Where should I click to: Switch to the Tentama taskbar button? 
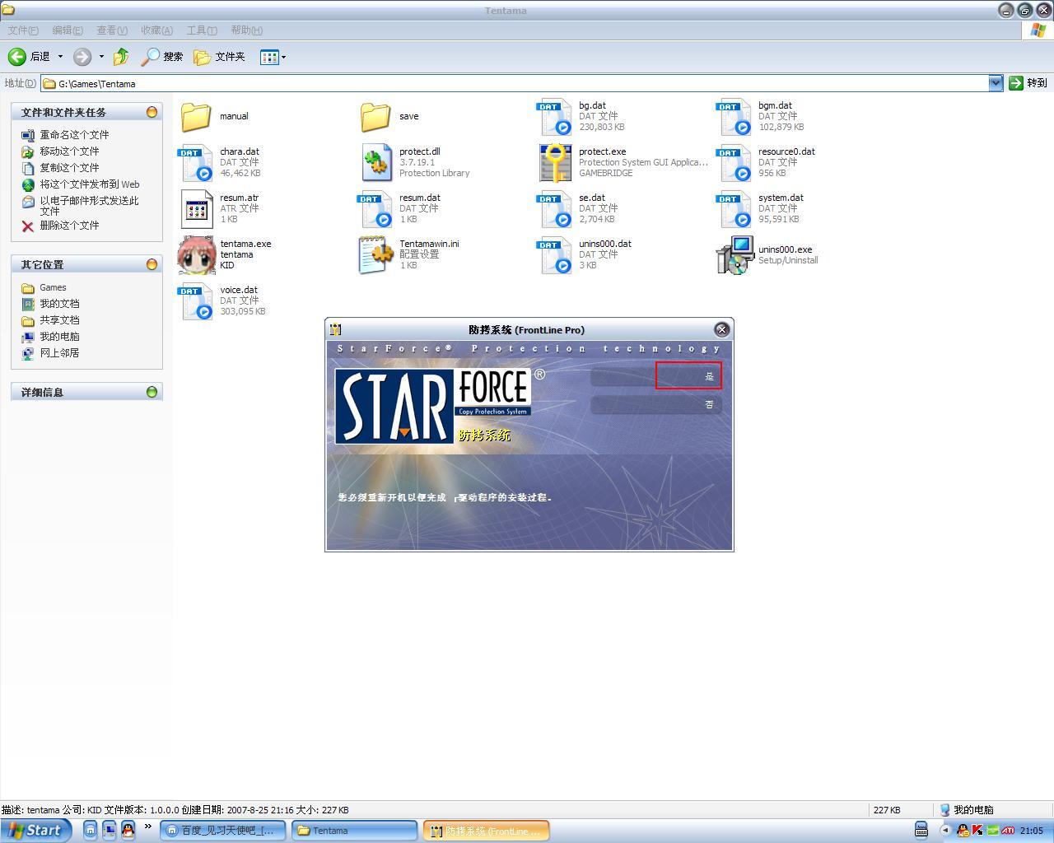click(x=355, y=831)
